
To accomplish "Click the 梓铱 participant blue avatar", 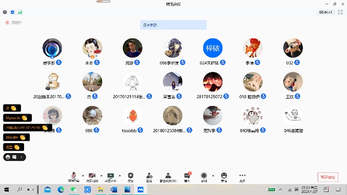I will [x=213, y=48].
